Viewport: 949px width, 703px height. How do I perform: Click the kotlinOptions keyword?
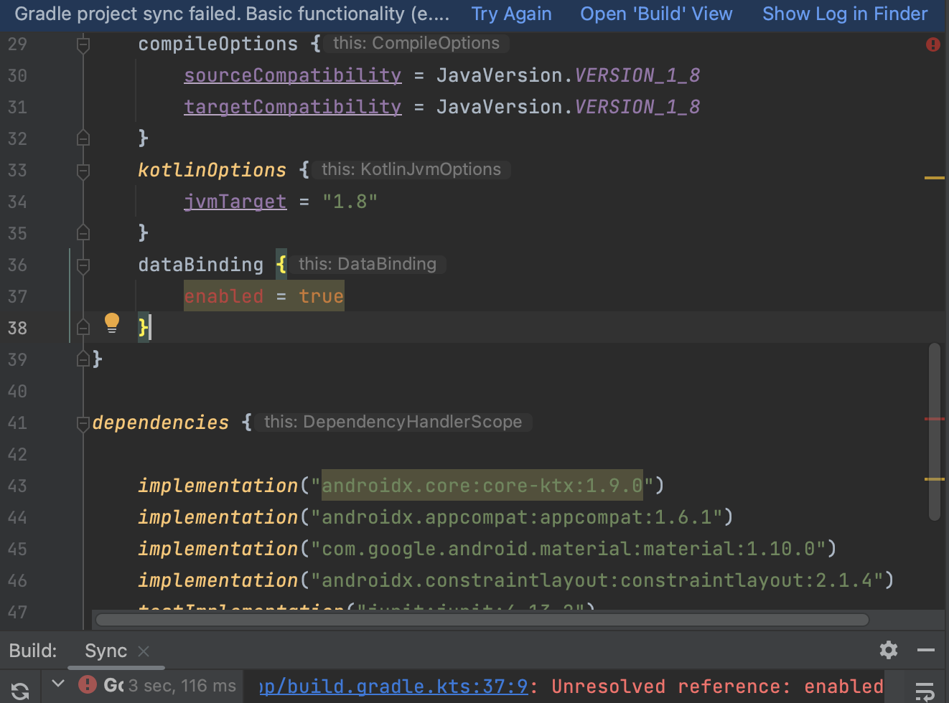click(212, 170)
